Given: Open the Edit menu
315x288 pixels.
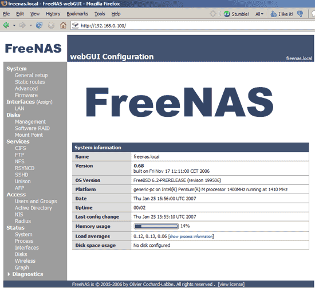Looking at the screenshot, I should click(20, 14).
